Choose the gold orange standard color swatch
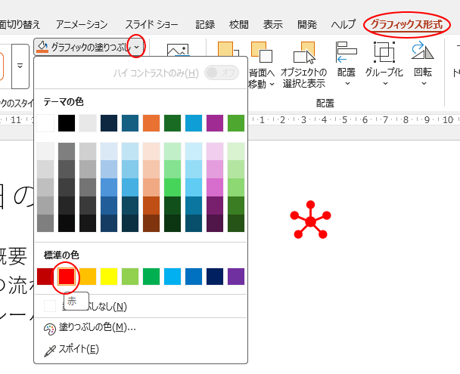The image size is (460, 374). click(88, 277)
